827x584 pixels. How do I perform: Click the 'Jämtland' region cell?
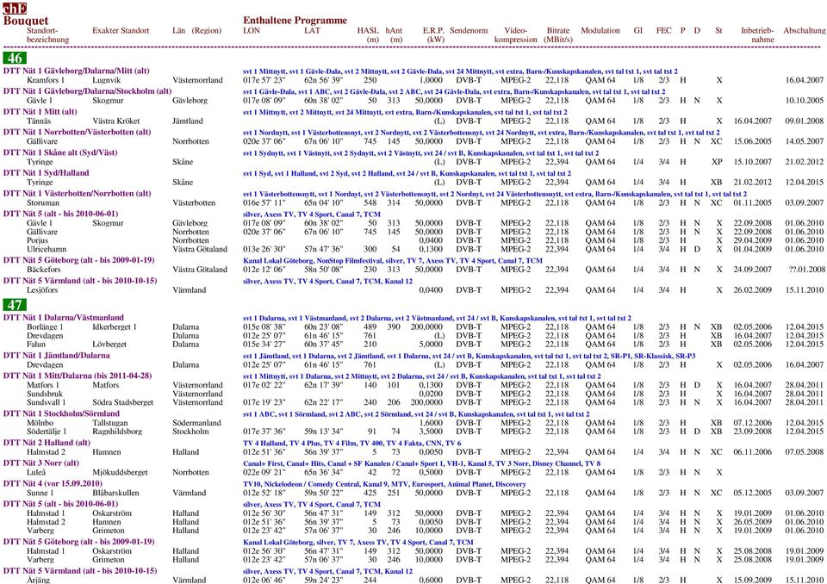(x=188, y=121)
